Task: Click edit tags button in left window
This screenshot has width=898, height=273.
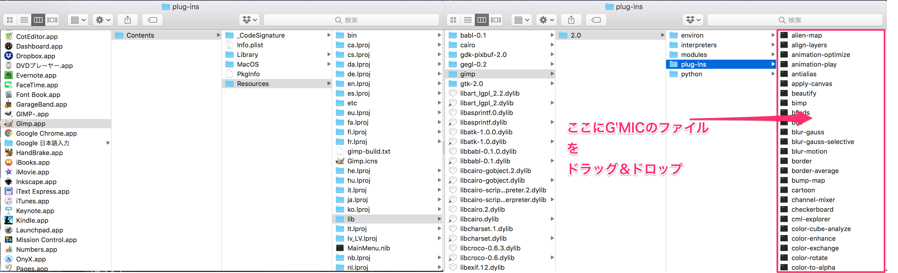Action: [152, 20]
